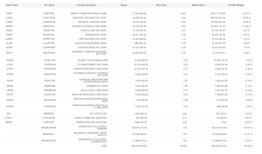Click market value 175,926,280.62

[x=219, y=134]
